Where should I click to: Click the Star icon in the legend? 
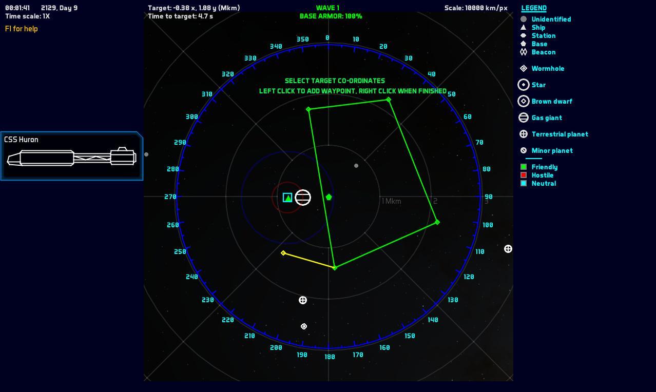coord(524,85)
